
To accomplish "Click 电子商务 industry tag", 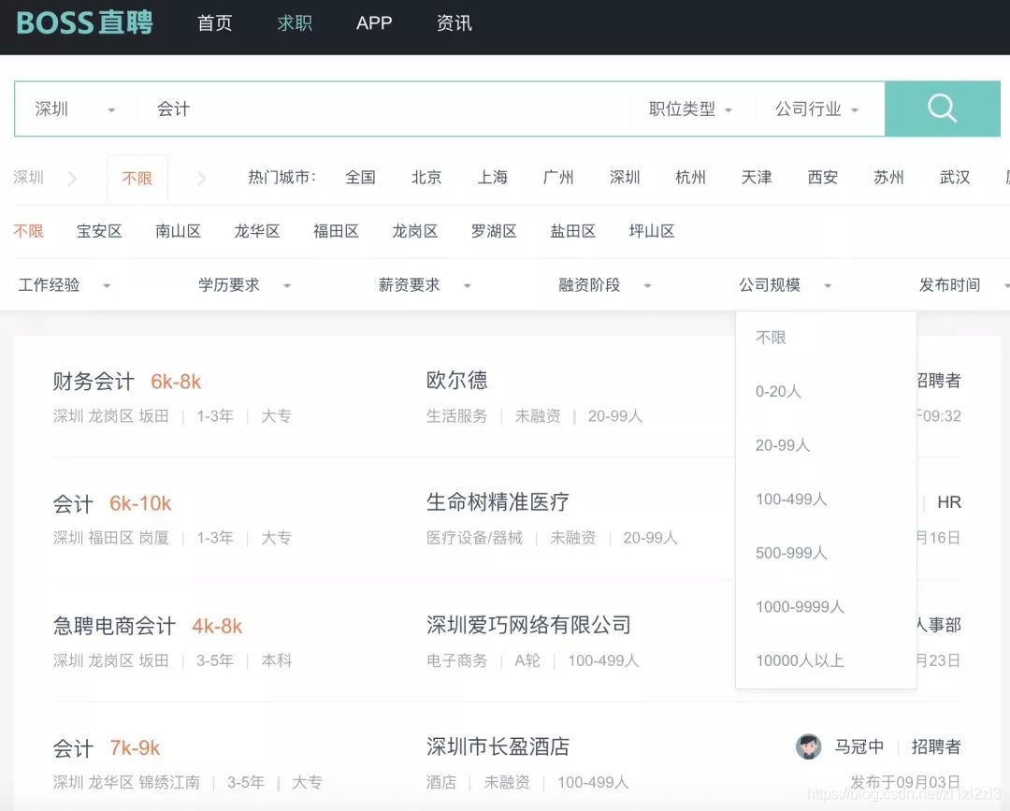I will tap(456, 660).
